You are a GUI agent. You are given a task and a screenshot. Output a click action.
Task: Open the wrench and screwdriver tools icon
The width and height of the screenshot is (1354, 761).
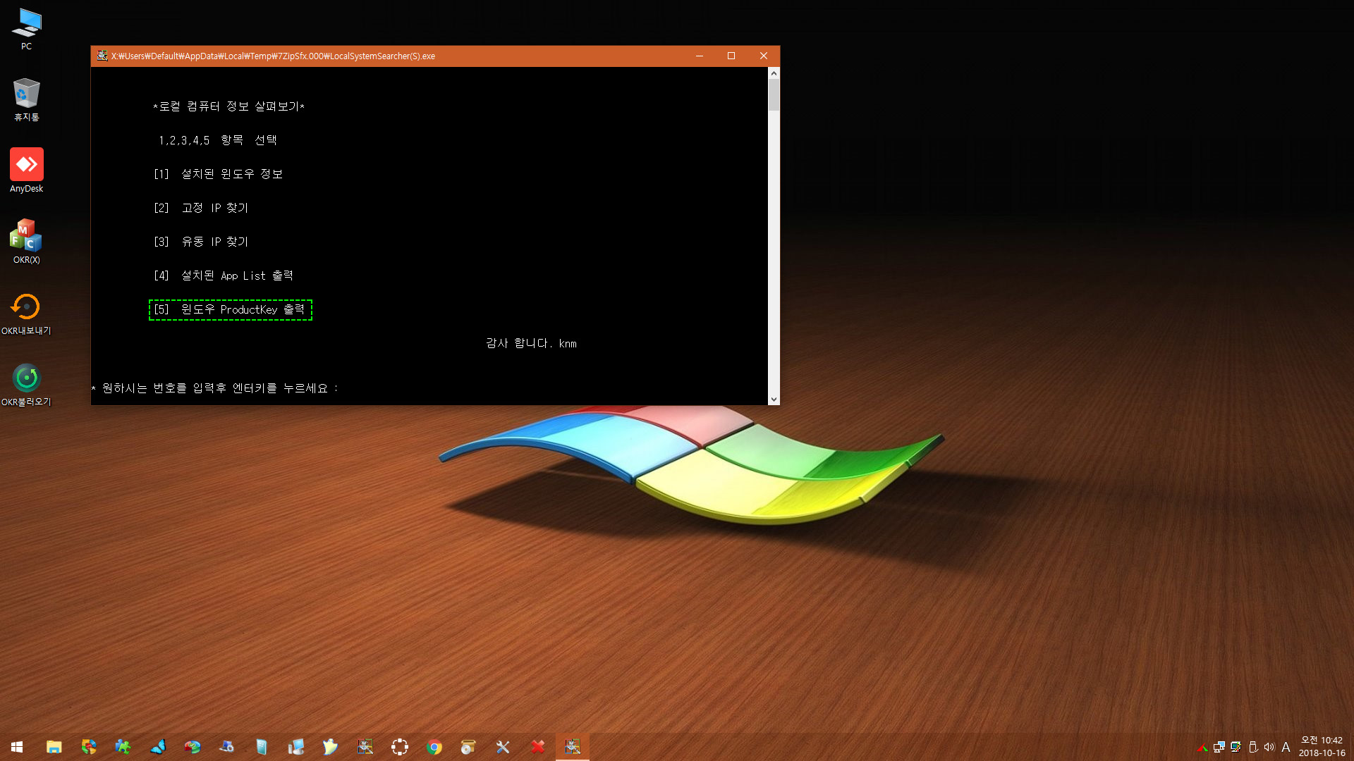point(503,747)
